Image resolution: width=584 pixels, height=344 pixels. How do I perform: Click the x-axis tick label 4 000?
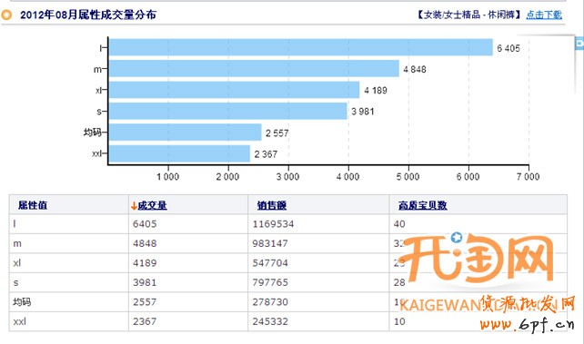(x=347, y=177)
